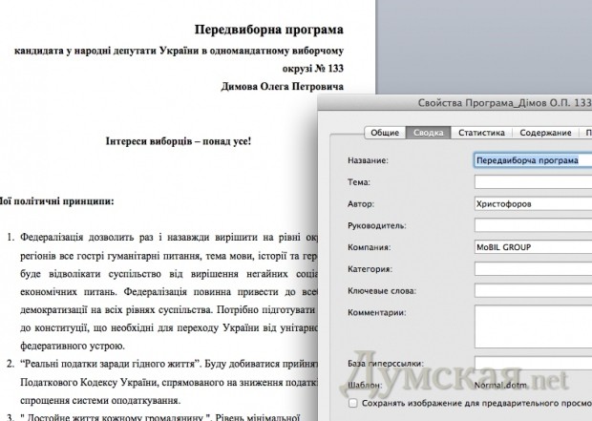Click the Компания field containing MoBIL GROUP
592x421 pixels.
coord(531,248)
